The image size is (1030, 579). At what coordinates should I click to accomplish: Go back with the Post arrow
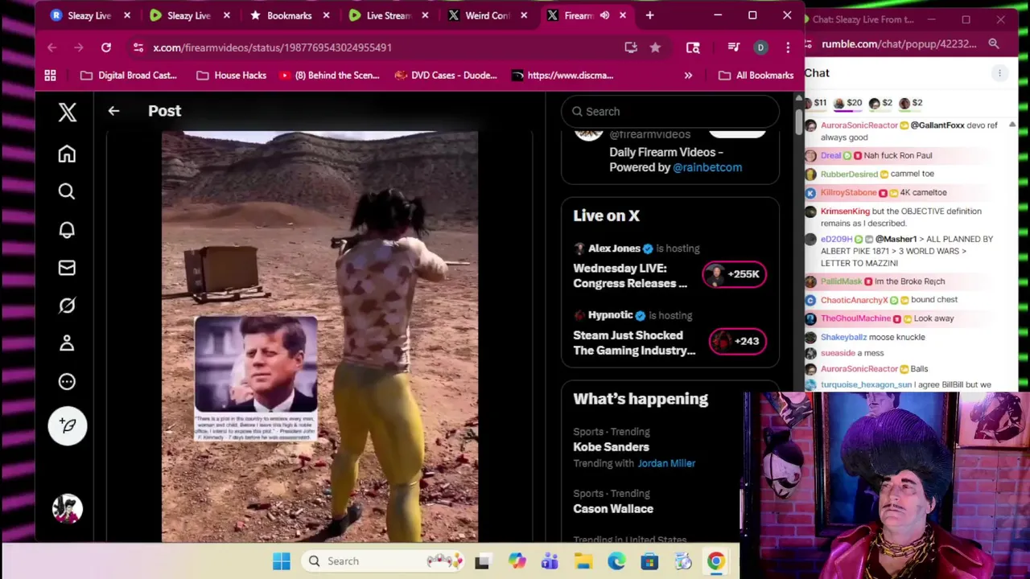click(113, 111)
